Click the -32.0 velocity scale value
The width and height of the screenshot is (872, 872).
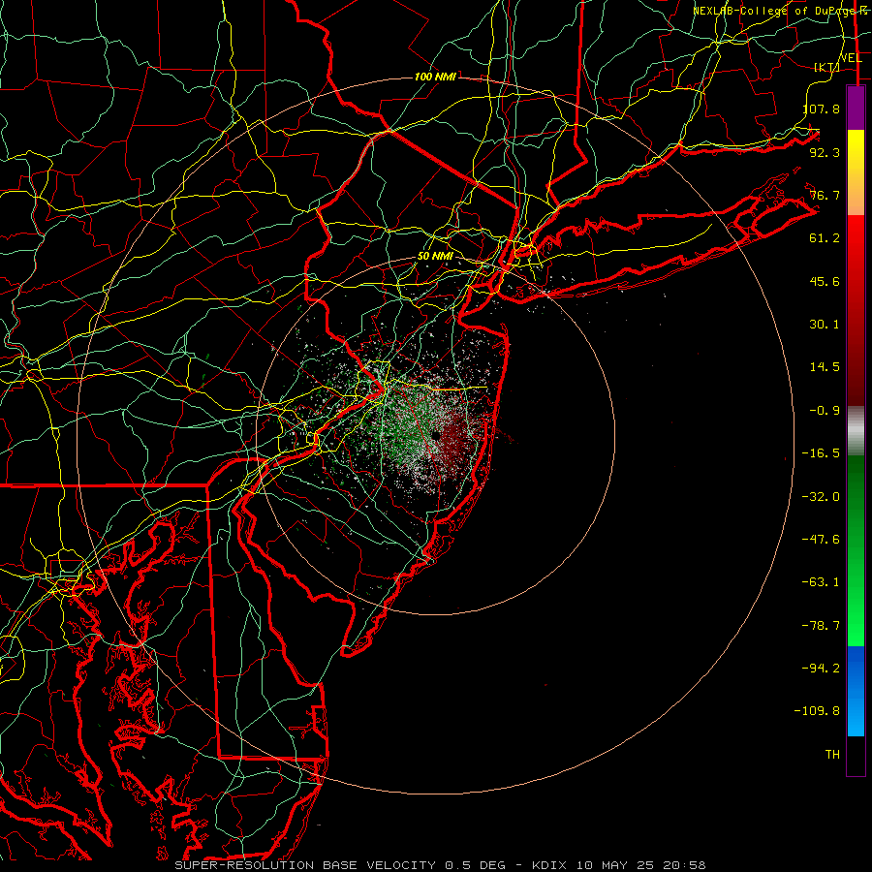(x=821, y=497)
